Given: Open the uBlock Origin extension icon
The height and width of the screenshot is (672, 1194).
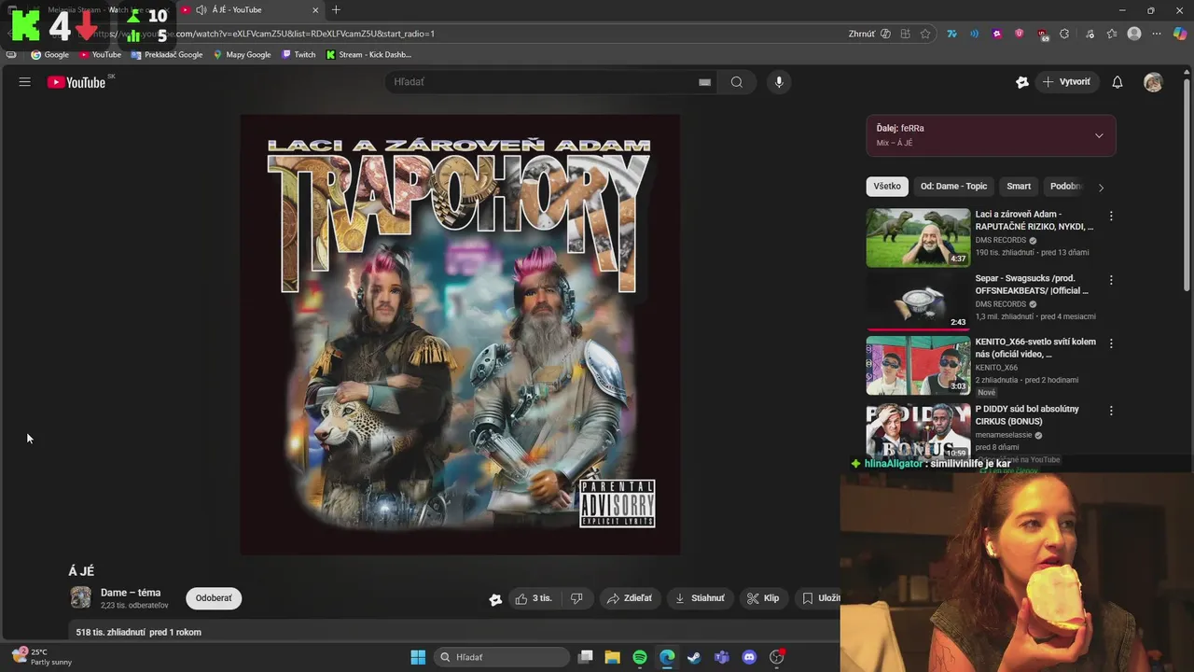Looking at the screenshot, I should 1042,34.
